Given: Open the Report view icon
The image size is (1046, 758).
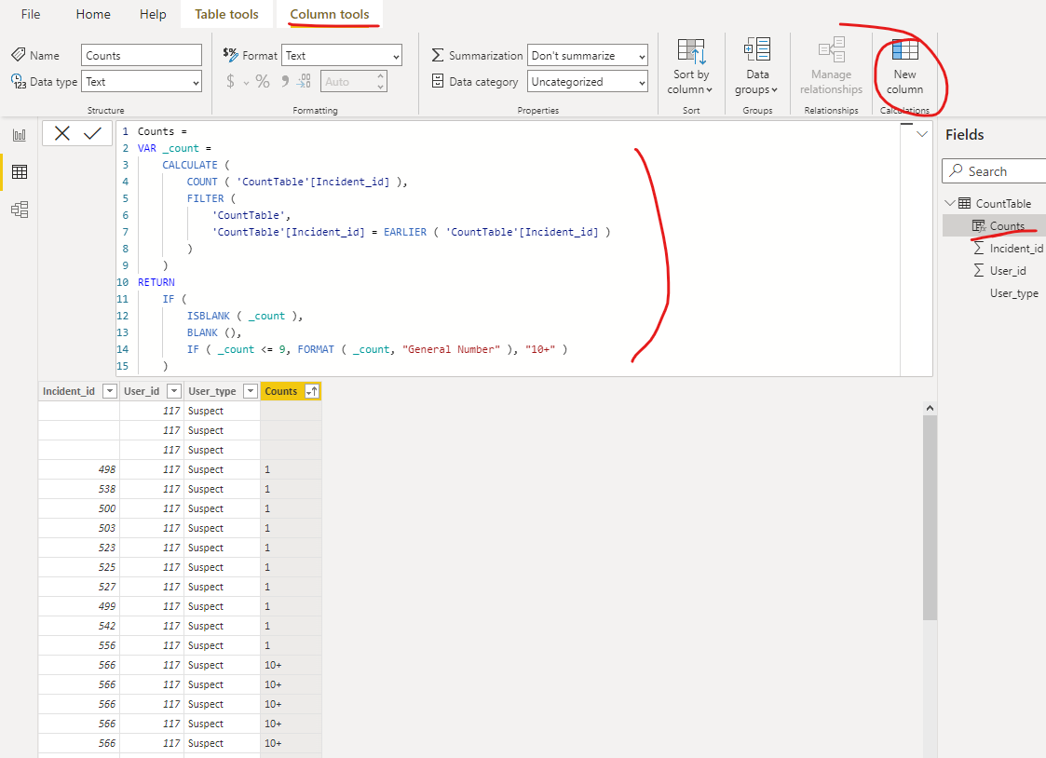Looking at the screenshot, I should click(x=20, y=135).
